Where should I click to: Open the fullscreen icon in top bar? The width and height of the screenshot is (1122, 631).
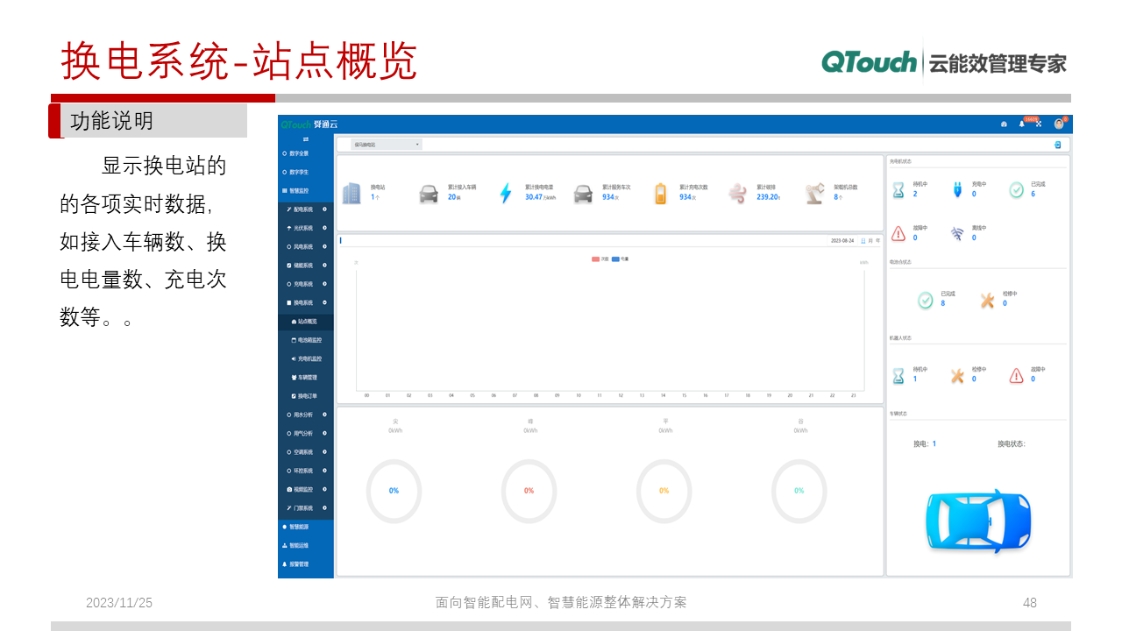pos(1038,124)
